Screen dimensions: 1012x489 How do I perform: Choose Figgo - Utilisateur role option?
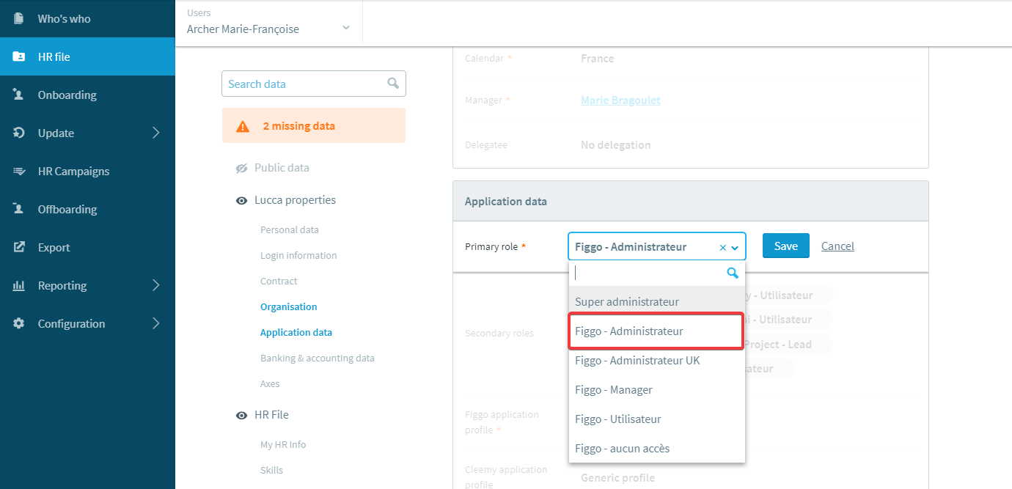coord(657,419)
